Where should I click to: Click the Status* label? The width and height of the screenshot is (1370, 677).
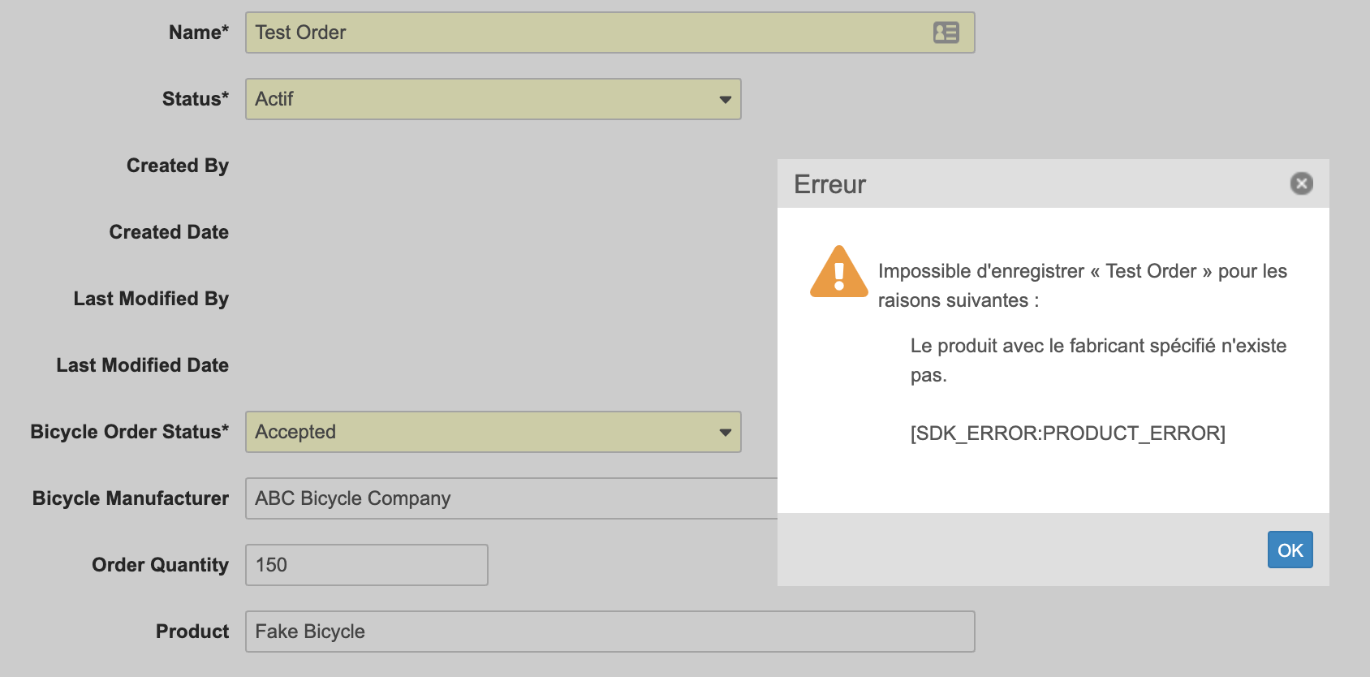(196, 99)
